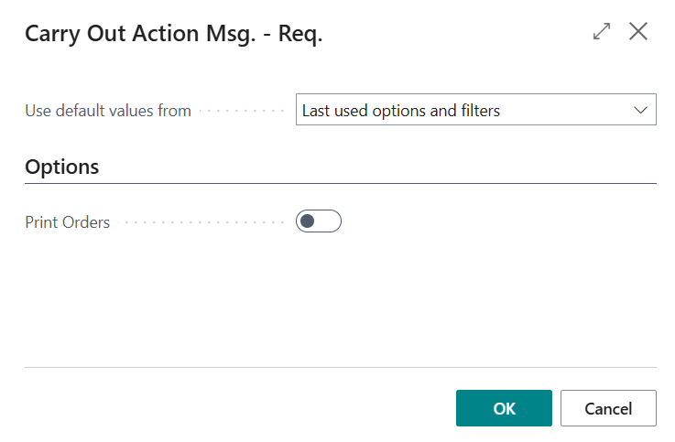Close the Carry Out Action Msg. dialog

pos(638,31)
